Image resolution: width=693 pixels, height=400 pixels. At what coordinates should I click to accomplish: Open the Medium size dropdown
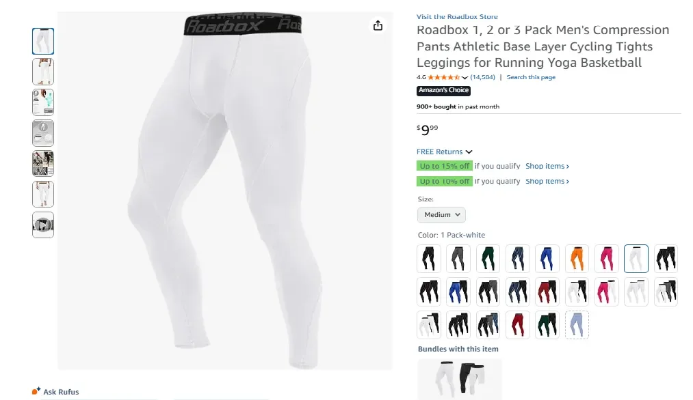tap(441, 215)
